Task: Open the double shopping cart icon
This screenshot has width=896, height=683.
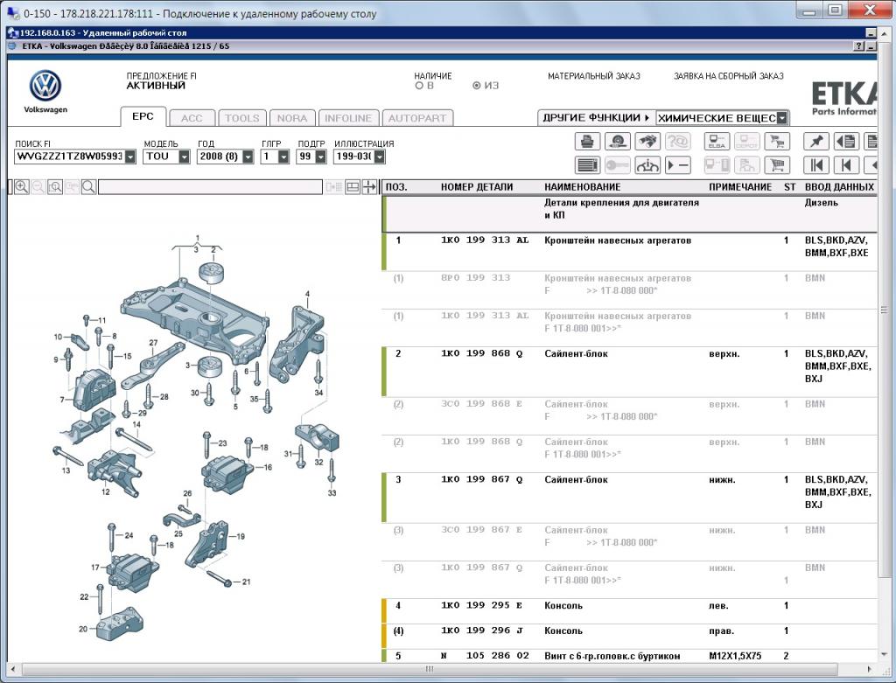Action: (x=777, y=141)
